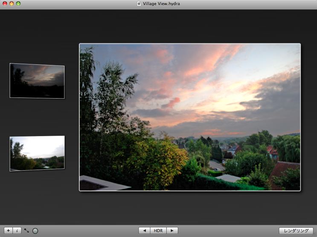Click the plus button to add image
The width and height of the screenshot is (317, 237).
click(x=8, y=231)
